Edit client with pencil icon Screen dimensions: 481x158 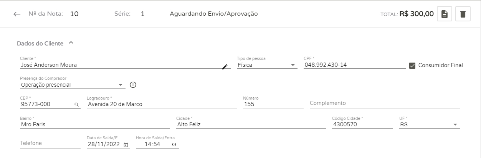(x=225, y=67)
